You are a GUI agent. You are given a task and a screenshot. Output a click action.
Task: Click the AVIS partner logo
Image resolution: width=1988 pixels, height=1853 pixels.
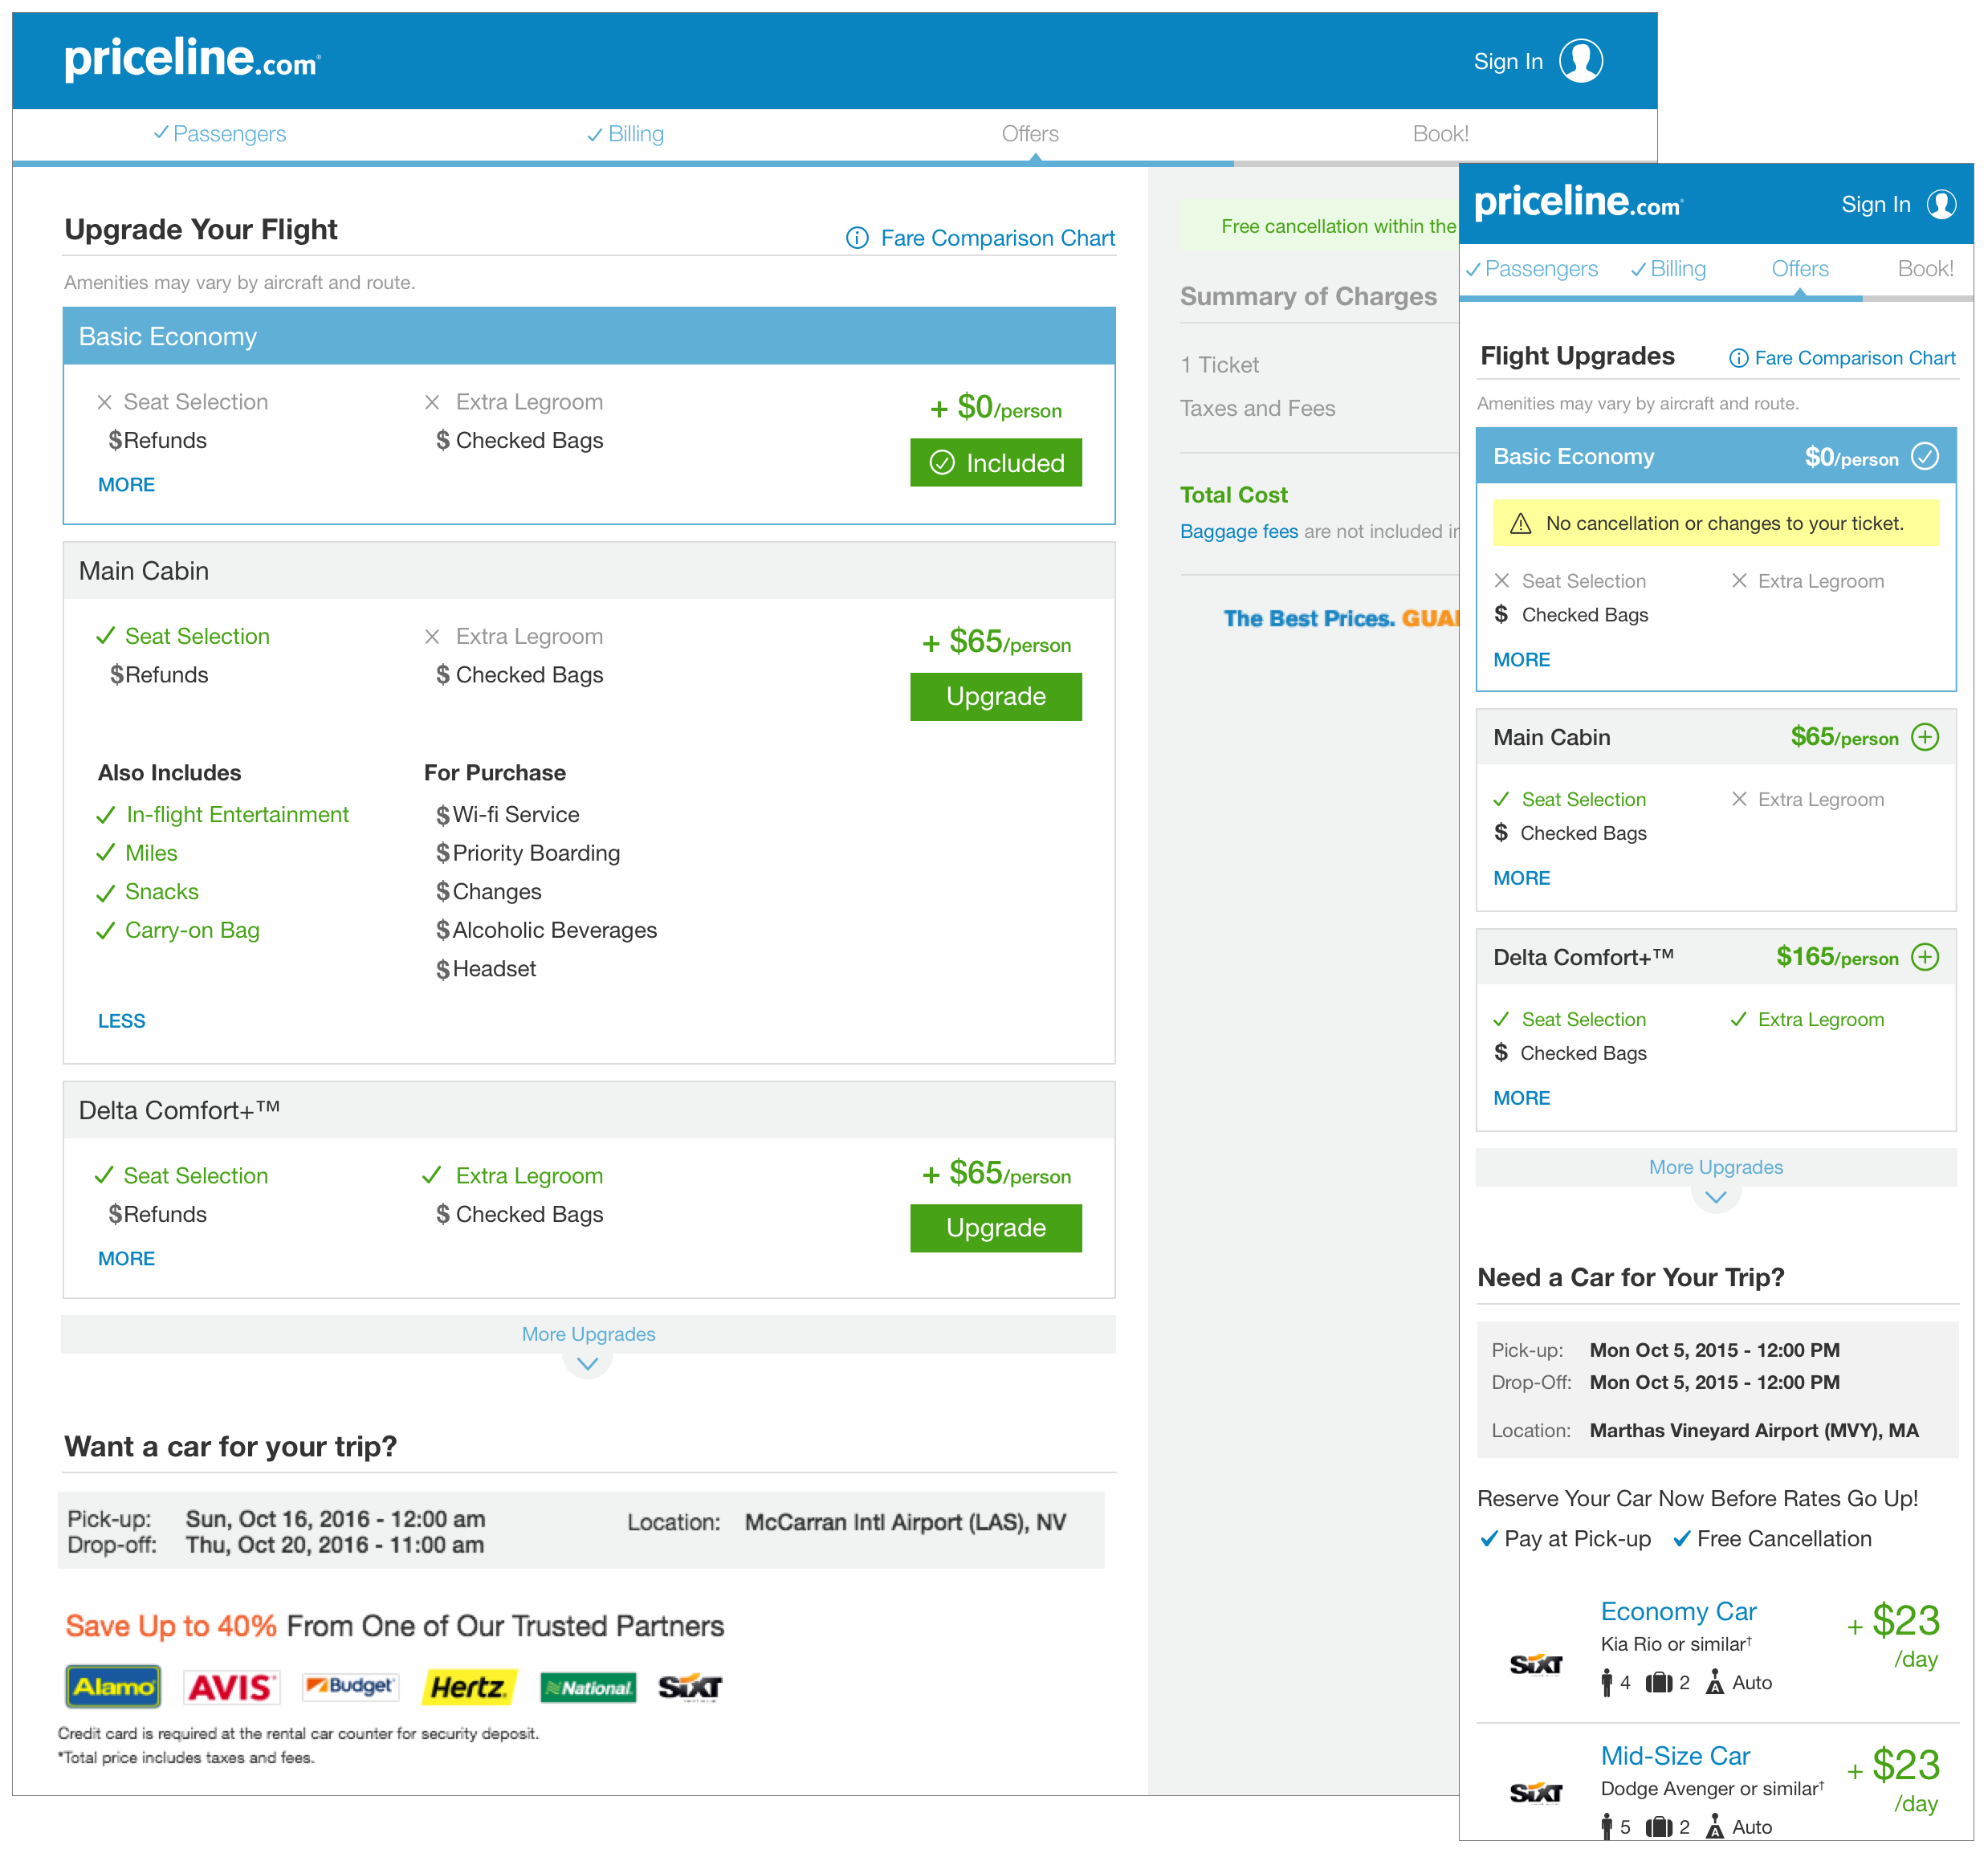click(x=231, y=1687)
